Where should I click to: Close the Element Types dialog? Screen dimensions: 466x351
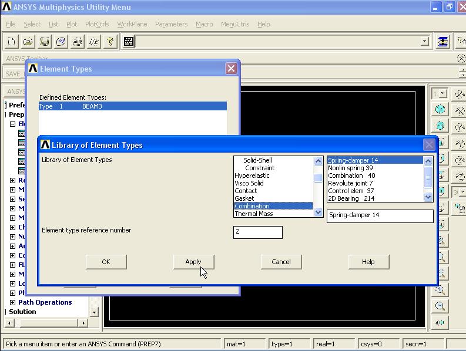pyautogui.click(x=231, y=69)
